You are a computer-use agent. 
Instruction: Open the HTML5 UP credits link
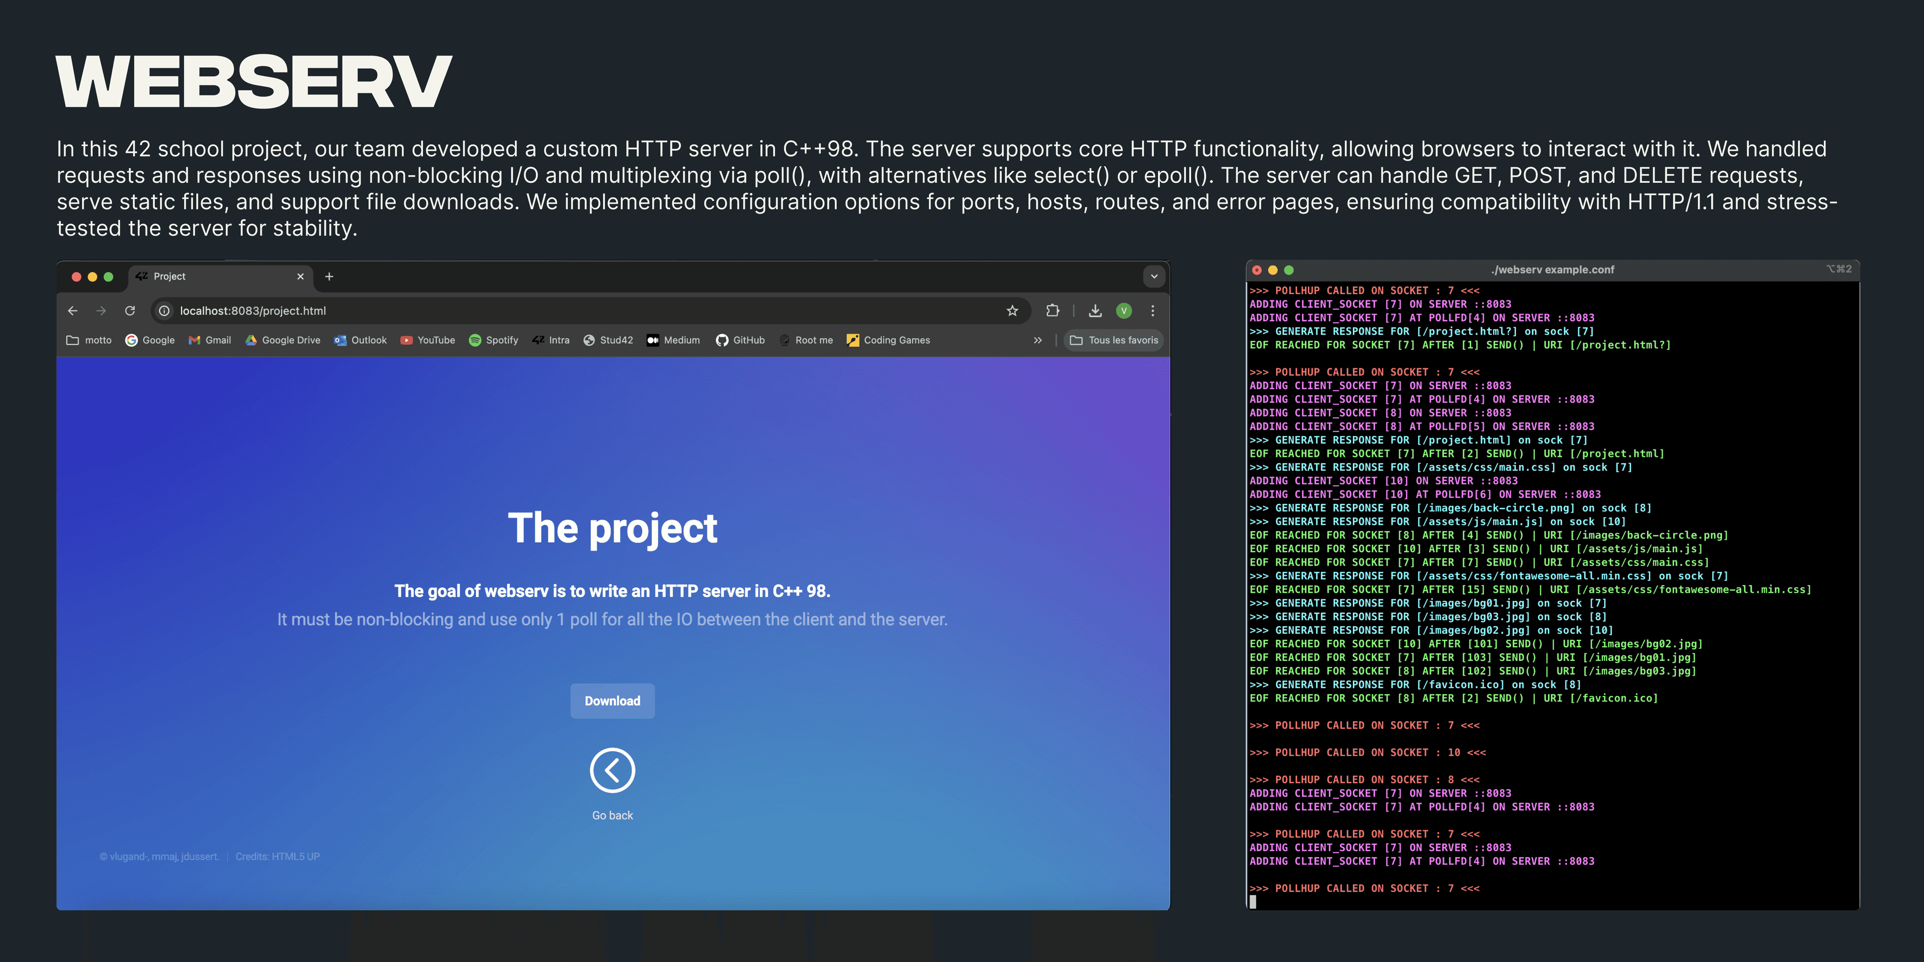[x=295, y=857]
